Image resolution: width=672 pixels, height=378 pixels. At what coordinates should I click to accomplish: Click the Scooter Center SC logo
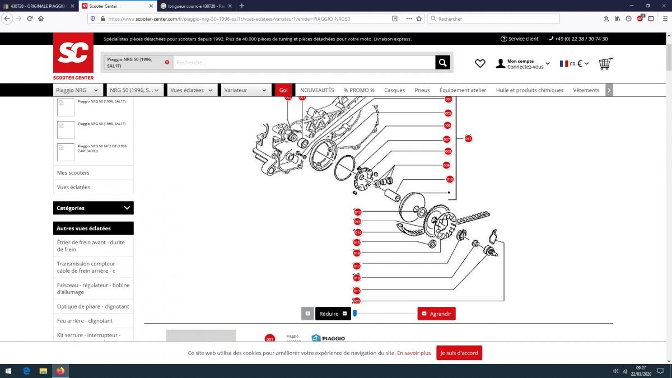[x=73, y=56]
